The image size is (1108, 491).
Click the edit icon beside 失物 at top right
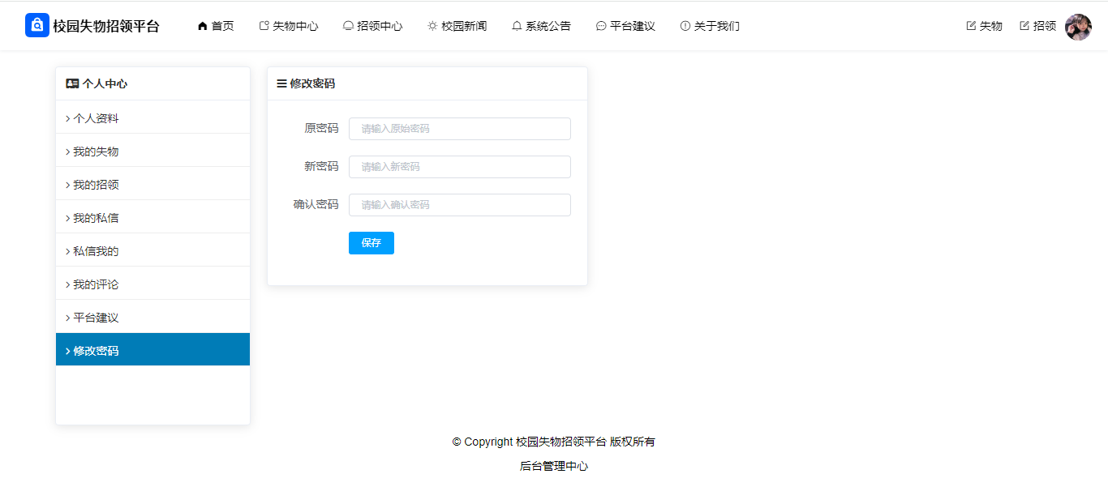(x=971, y=26)
